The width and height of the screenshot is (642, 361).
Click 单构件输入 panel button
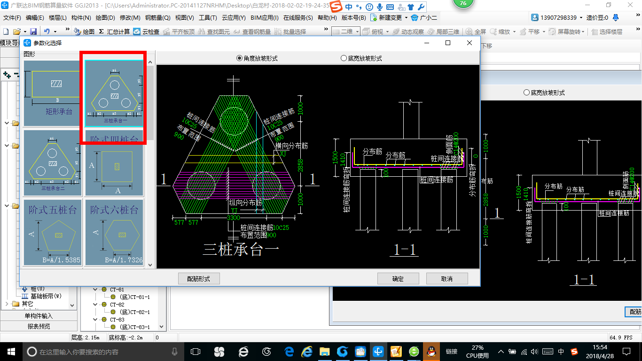[x=39, y=316]
